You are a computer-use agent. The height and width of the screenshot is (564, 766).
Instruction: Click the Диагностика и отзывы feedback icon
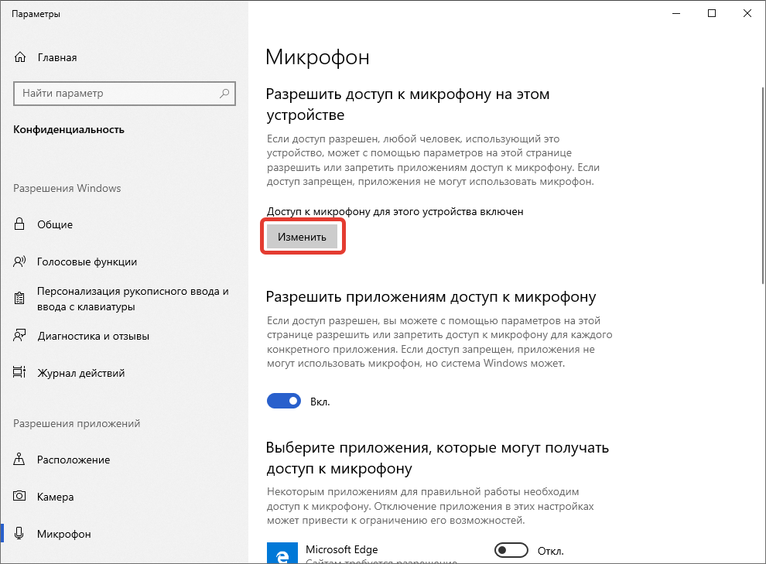coord(20,336)
